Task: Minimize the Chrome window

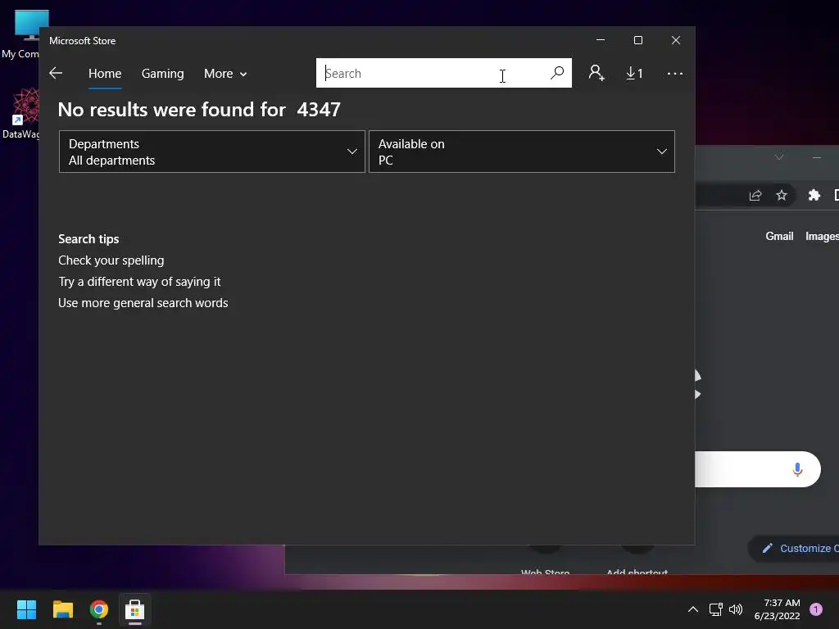Action: coord(817,156)
